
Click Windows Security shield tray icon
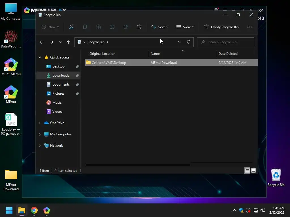click(241, 210)
